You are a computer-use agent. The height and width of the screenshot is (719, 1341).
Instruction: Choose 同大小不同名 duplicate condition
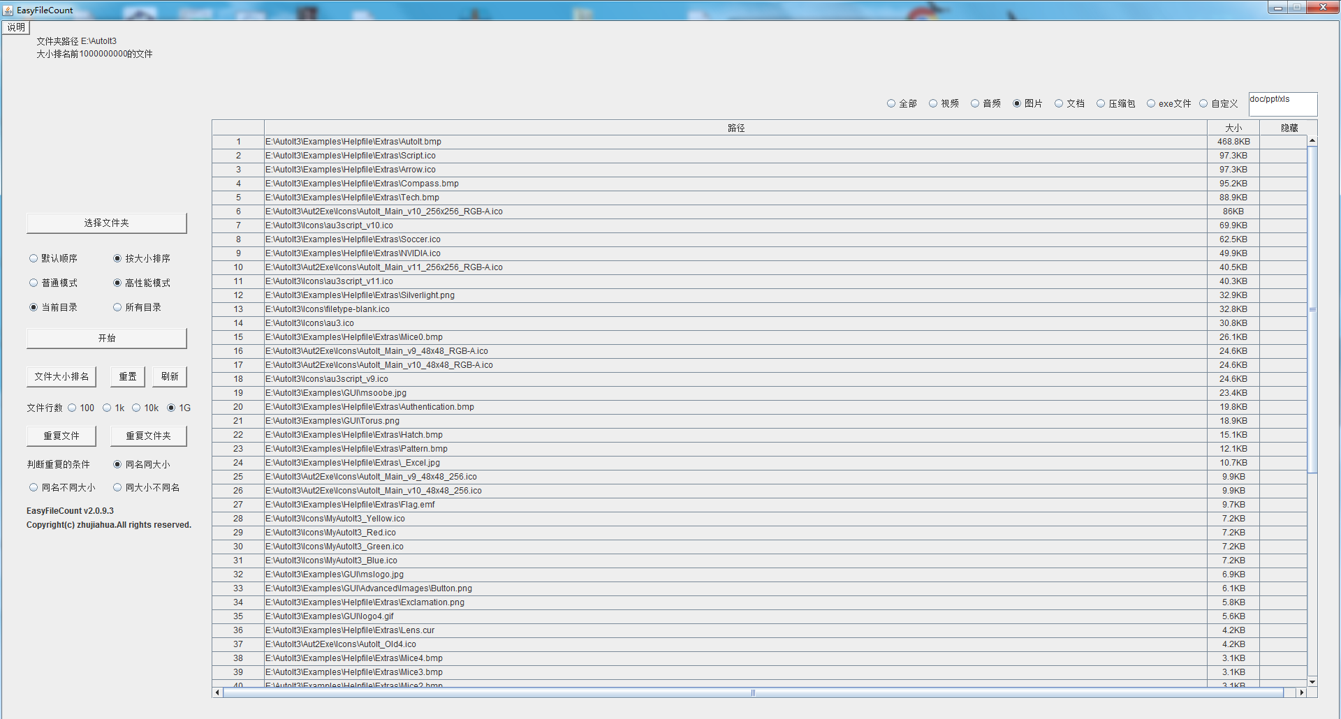click(117, 487)
